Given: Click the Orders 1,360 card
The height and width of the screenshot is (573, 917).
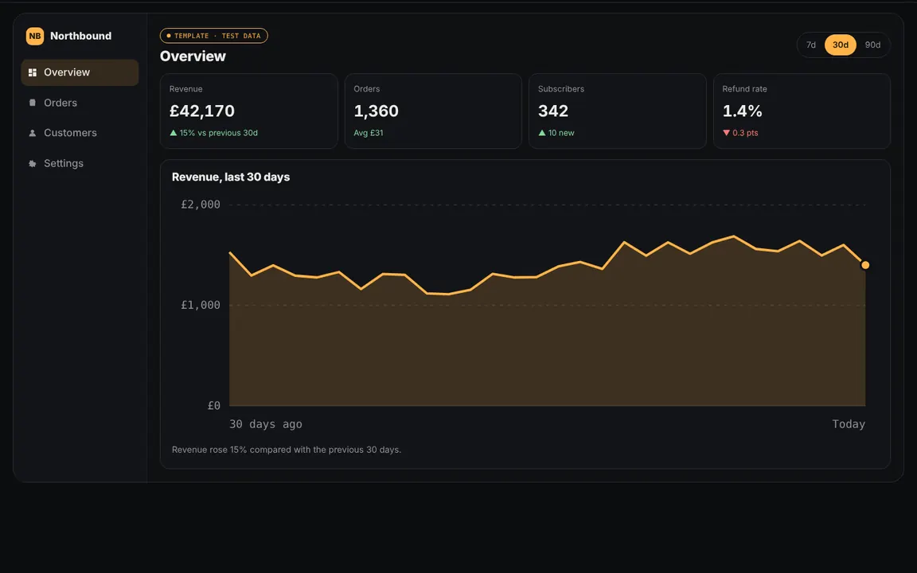Looking at the screenshot, I should pos(433,111).
